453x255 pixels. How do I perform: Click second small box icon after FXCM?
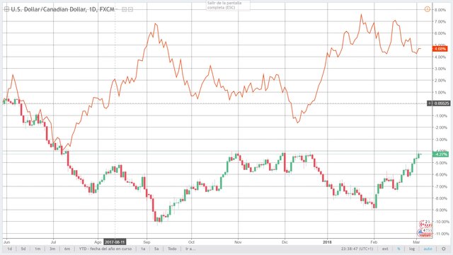pyautogui.click(x=130, y=9)
